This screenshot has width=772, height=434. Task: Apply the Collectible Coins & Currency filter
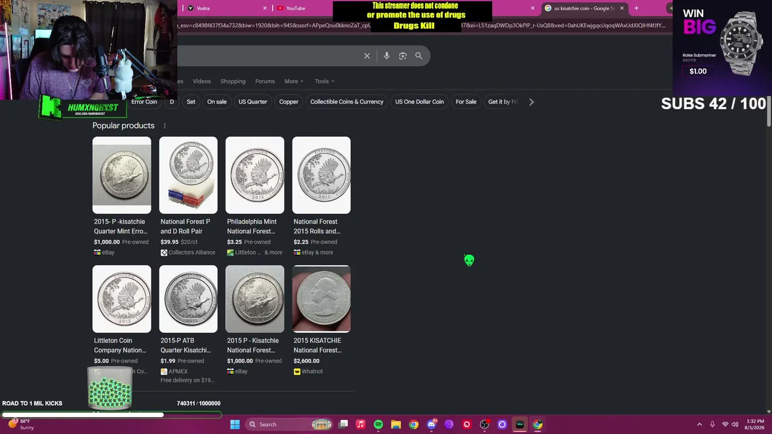tap(347, 102)
